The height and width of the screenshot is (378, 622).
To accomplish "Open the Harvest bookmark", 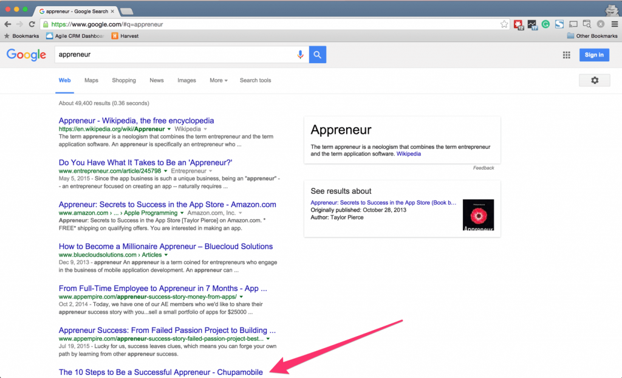I will pos(125,36).
